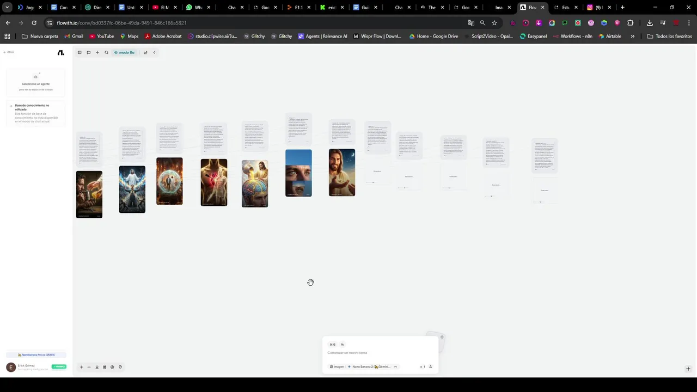The image size is (697, 392).
Task: Type in the Comenzar un nuevo tema field
Action: click(x=380, y=353)
